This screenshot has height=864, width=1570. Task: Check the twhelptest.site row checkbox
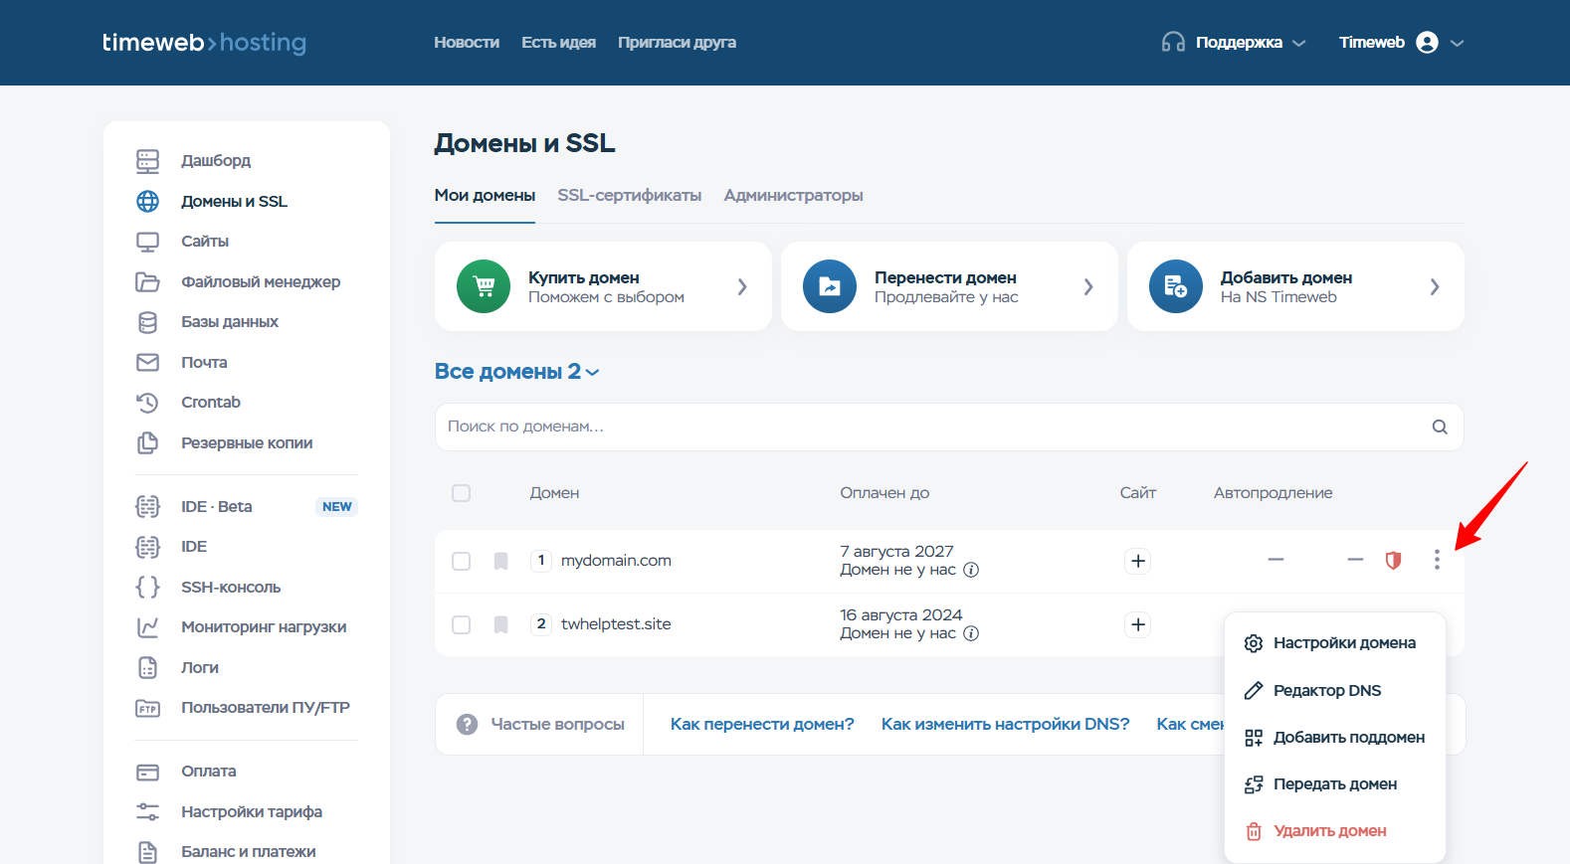pyautogui.click(x=461, y=624)
